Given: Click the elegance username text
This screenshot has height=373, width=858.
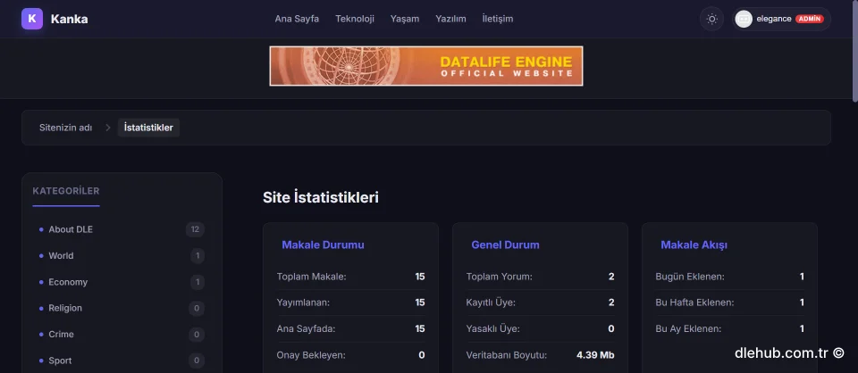Looking at the screenshot, I should click(x=774, y=19).
